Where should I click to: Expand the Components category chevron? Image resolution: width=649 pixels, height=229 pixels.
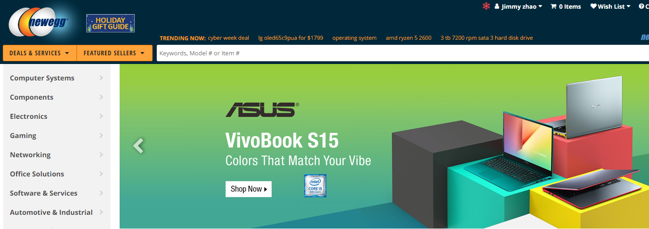point(101,97)
